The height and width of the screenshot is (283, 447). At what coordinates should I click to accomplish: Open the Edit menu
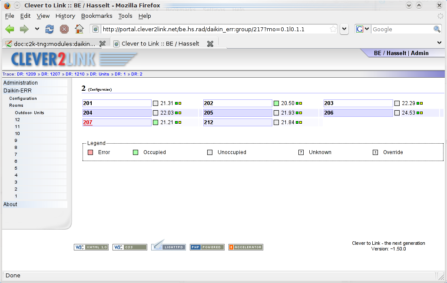(25, 16)
